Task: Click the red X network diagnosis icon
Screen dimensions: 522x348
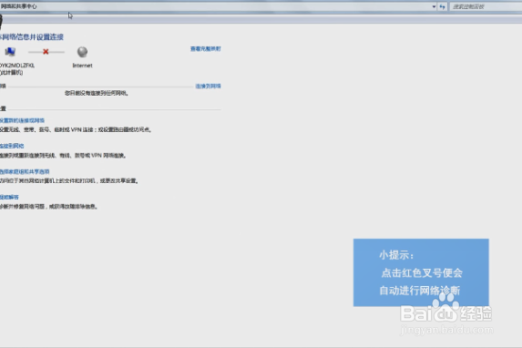Action: pyautogui.click(x=46, y=52)
